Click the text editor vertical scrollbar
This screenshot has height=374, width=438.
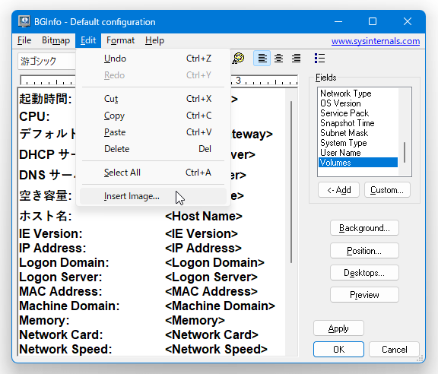coord(291,182)
